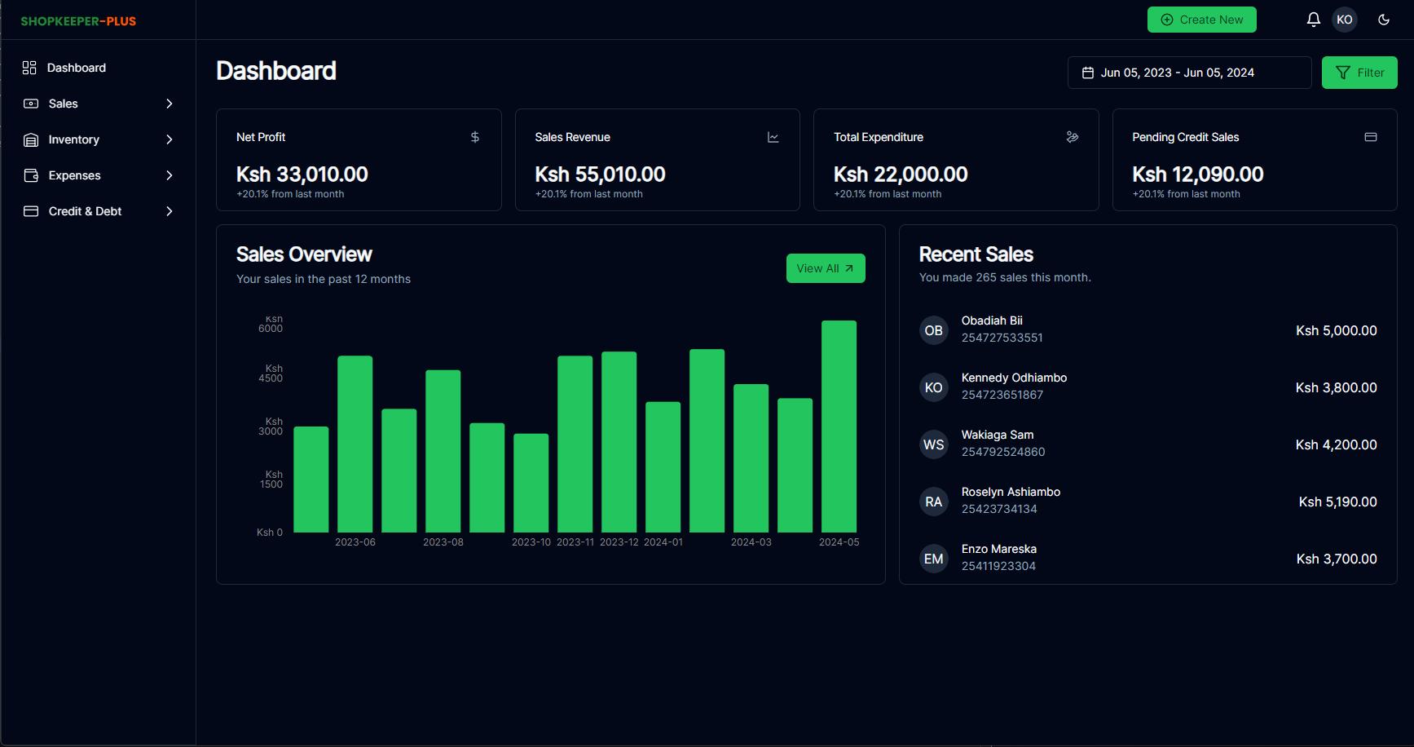This screenshot has height=747, width=1414.
Task: Click the WS avatar for Wakiaga Sam
Action: 934,444
